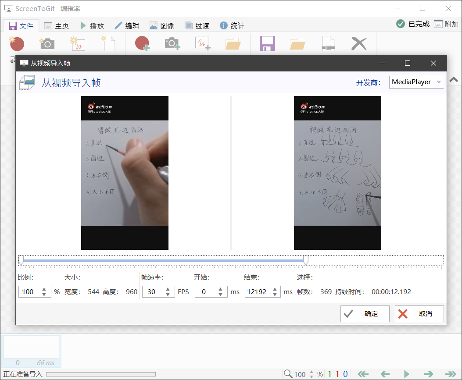Insert media from folder icon

[x=233, y=44]
